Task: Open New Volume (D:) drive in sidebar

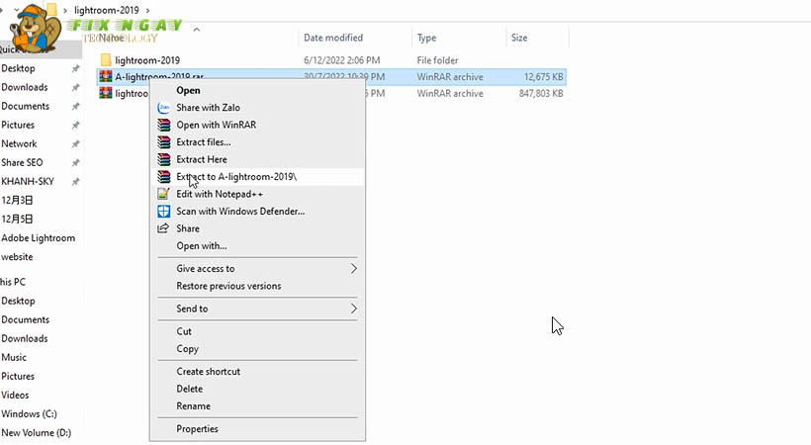Action: pyautogui.click(x=36, y=432)
